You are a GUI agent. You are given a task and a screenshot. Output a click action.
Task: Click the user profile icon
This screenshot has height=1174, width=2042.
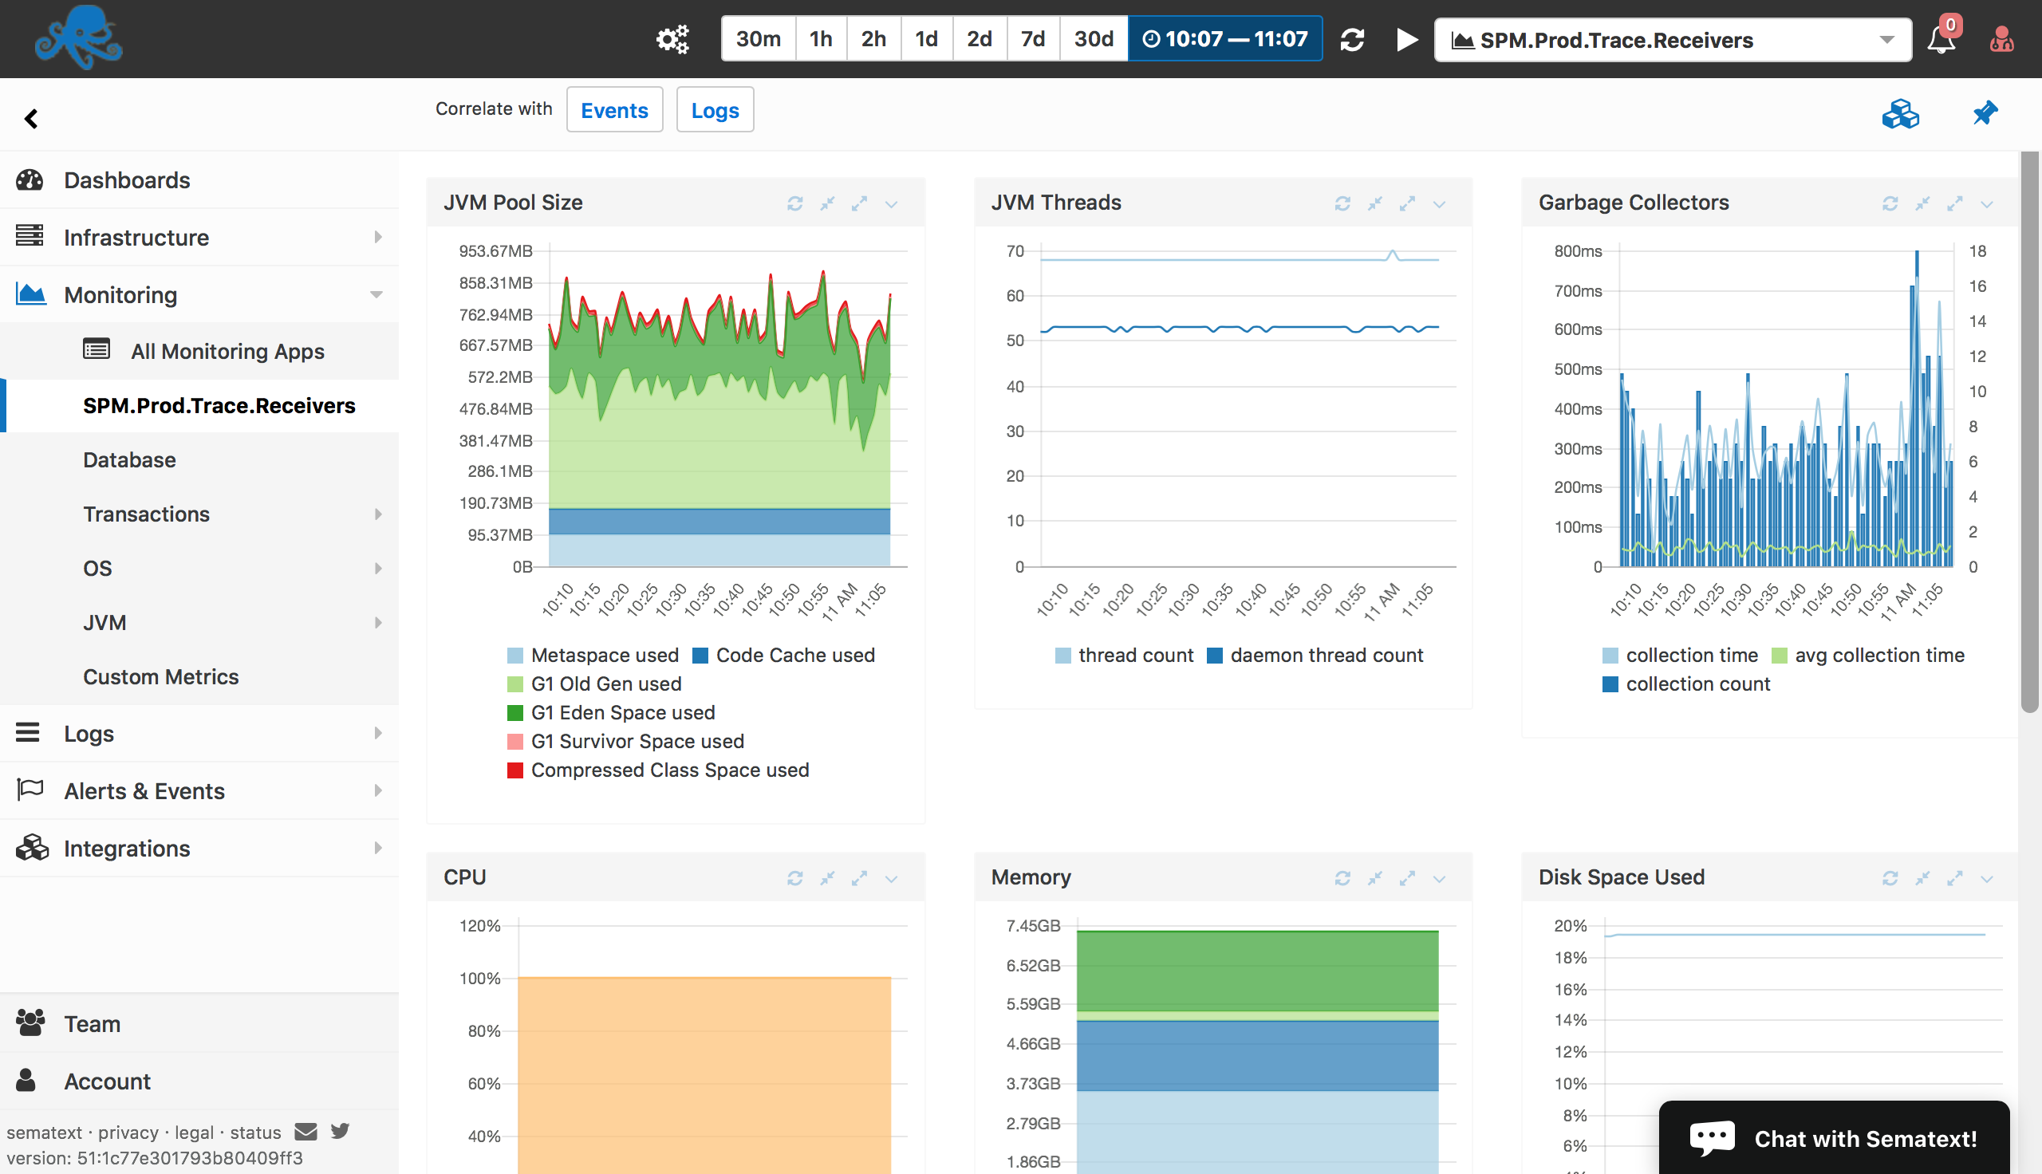click(x=2000, y=37)
